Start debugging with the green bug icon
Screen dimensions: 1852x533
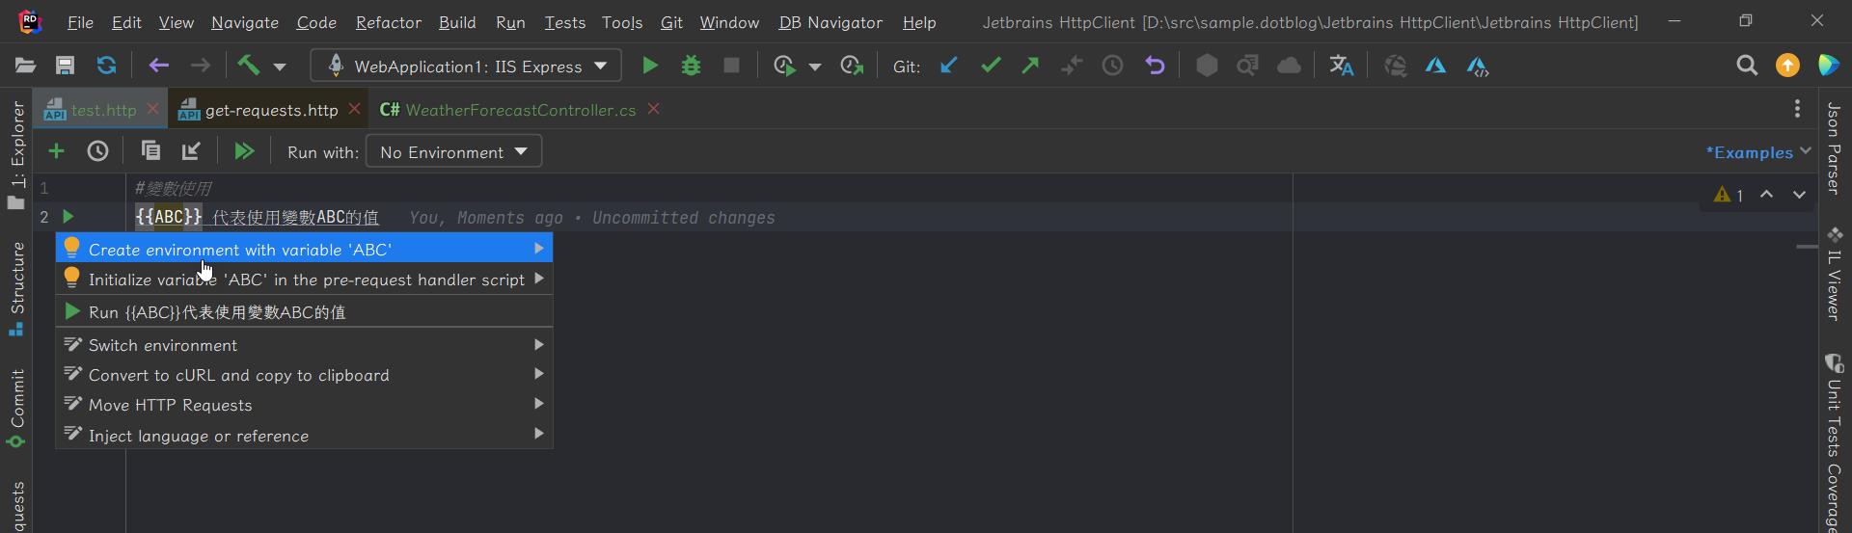(691, 66)
